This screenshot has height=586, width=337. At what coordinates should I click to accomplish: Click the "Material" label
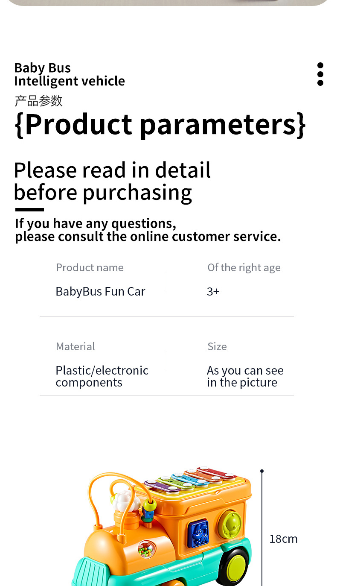coord(76,346)
